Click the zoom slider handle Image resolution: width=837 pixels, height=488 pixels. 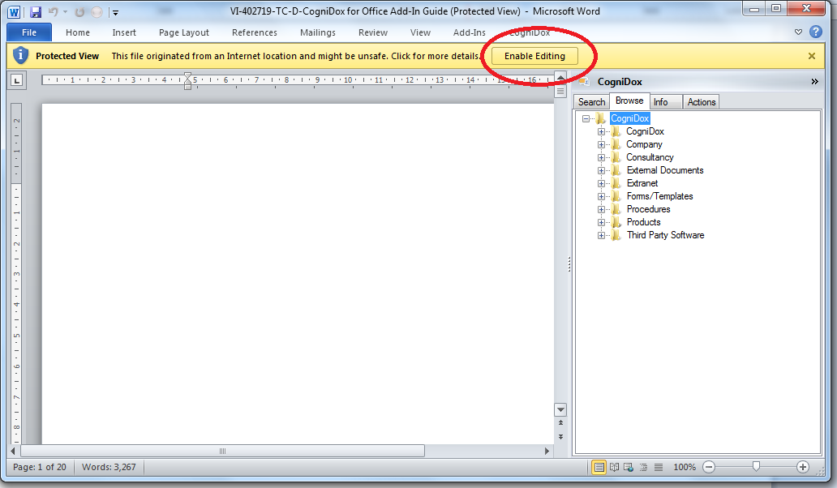[756, 467]
